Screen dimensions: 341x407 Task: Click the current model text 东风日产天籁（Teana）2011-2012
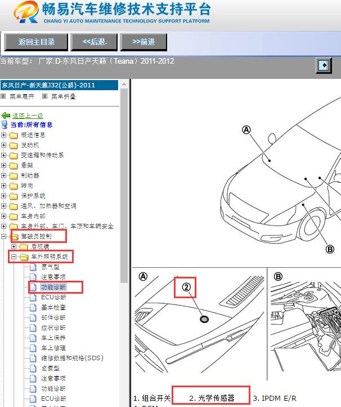(118, 61)
